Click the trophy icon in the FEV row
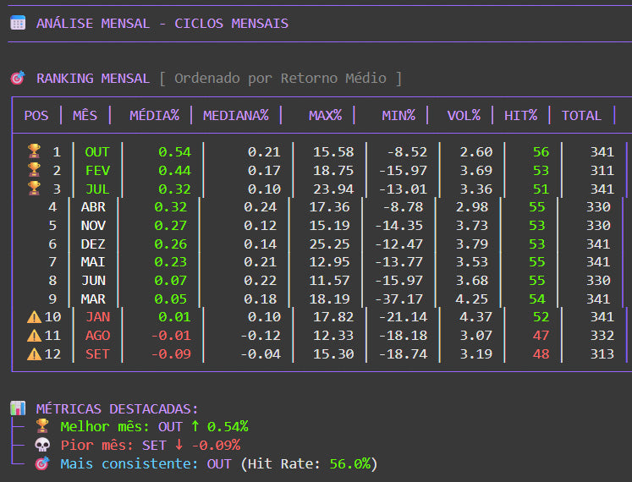This screenshot has height=482, width=632. [x=34, y=171]
